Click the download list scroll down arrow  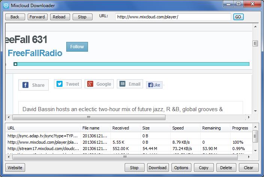(x=255, y=150)
